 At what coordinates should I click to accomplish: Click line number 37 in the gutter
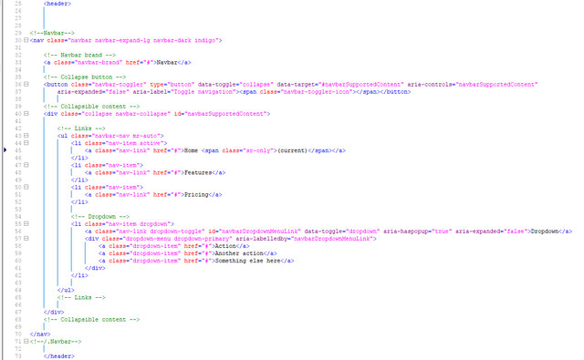18,92
